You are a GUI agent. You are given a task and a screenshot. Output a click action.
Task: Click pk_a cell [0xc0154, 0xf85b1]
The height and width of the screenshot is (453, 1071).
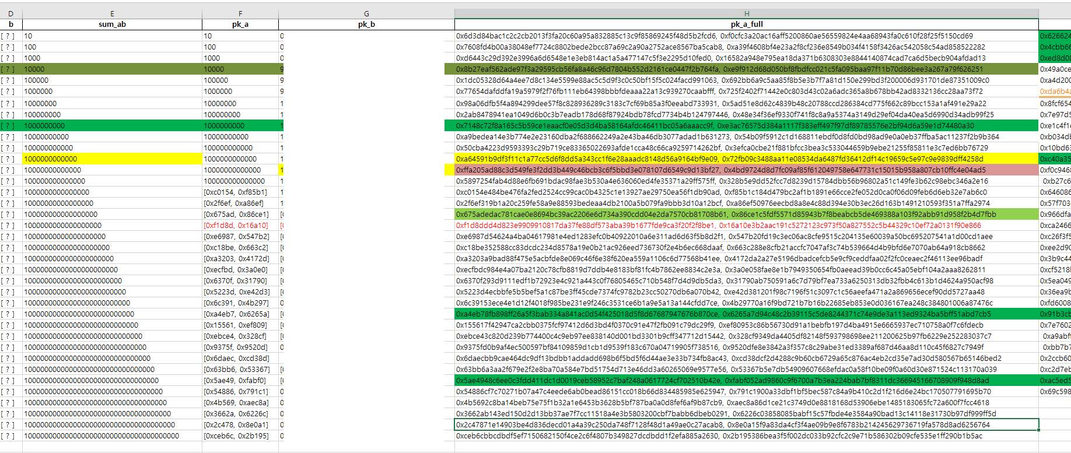click(240, 192)
